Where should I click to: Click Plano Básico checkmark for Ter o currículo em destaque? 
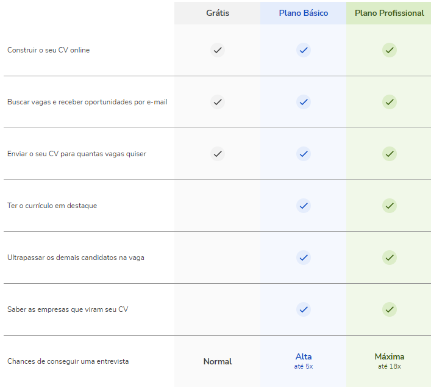click(x=304, y=206)
